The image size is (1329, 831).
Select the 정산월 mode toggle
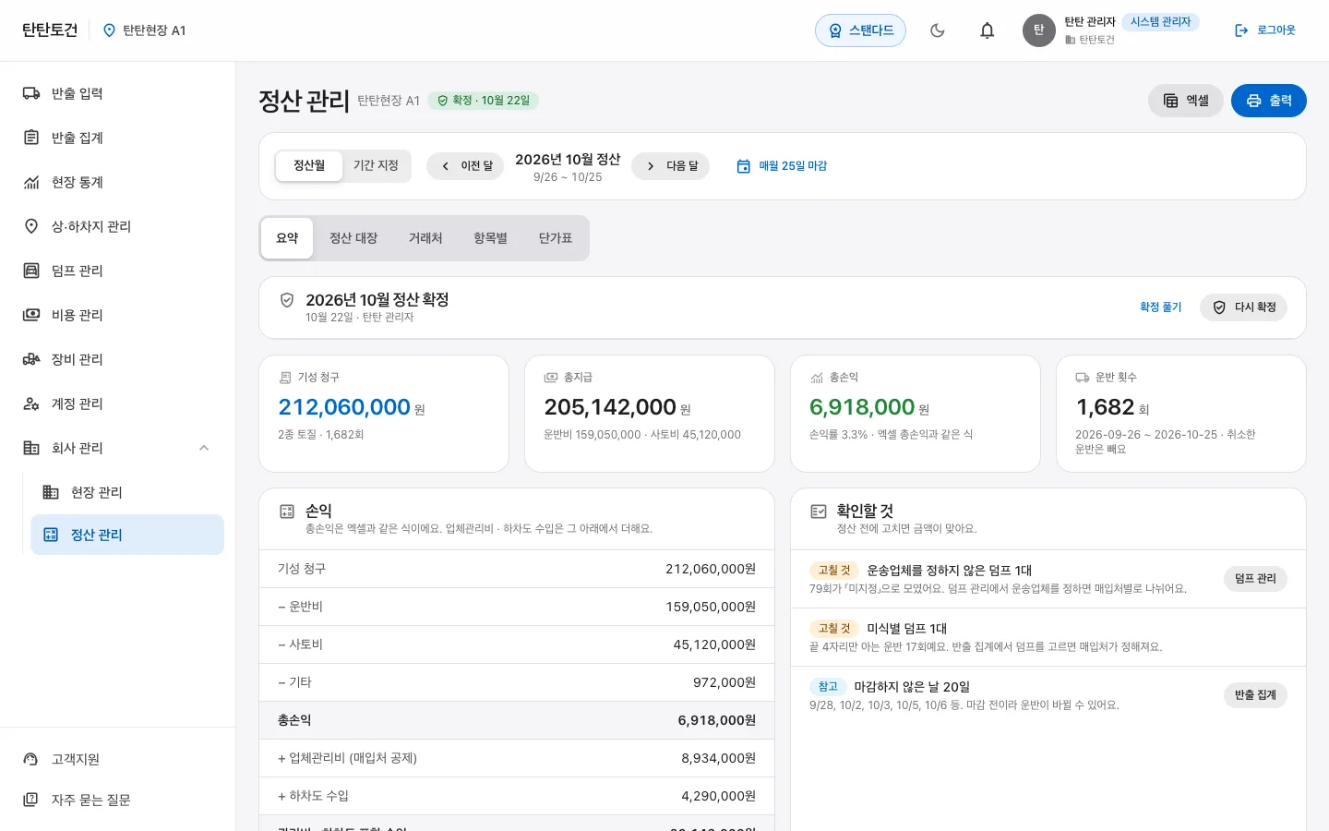(x=309, y=166)
